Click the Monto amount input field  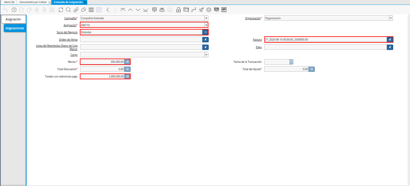click(x=102, y=62)
